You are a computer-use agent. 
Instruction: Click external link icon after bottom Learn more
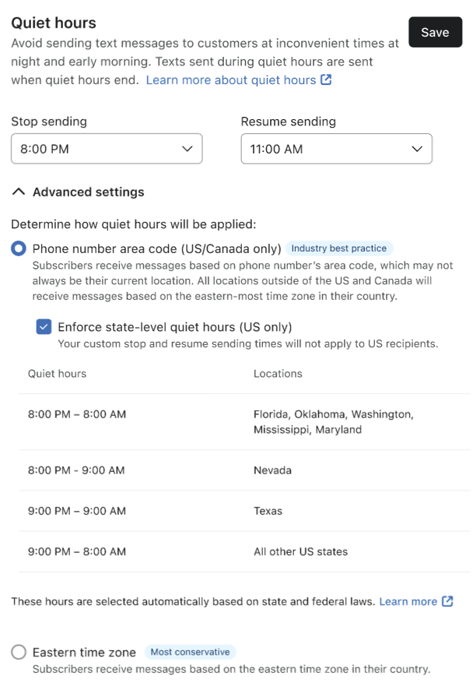point(447,601)
